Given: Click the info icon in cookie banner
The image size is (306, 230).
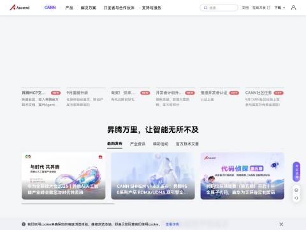Looking at the screenshot, I should tap(24, 224).
